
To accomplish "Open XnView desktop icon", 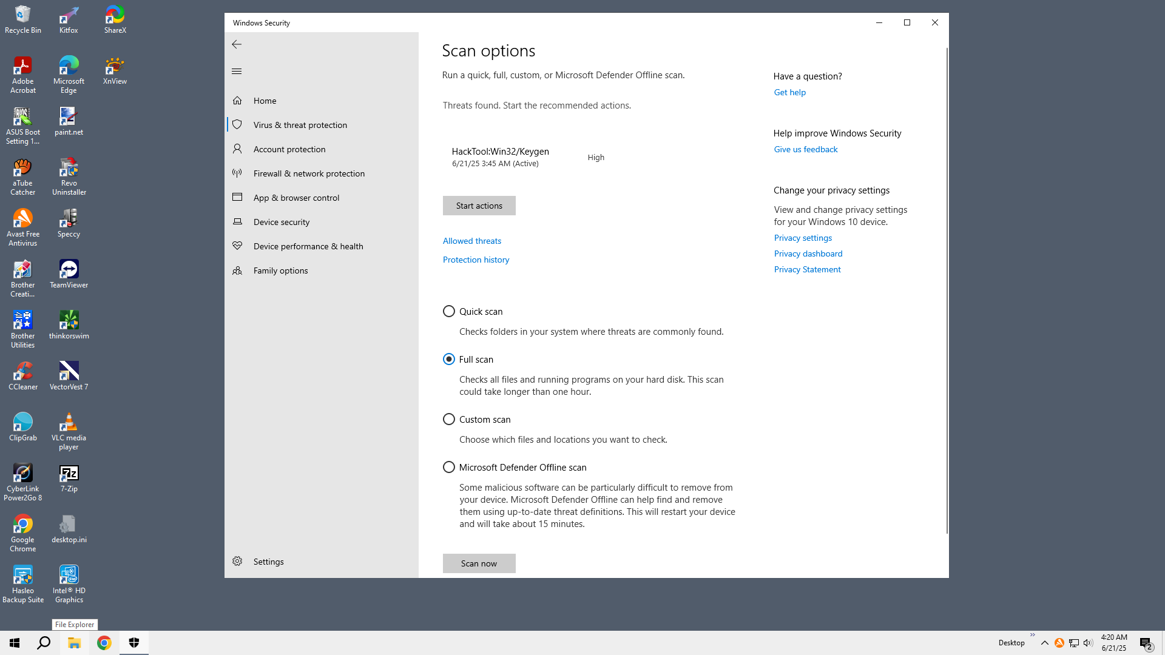I will click(115, 71).
